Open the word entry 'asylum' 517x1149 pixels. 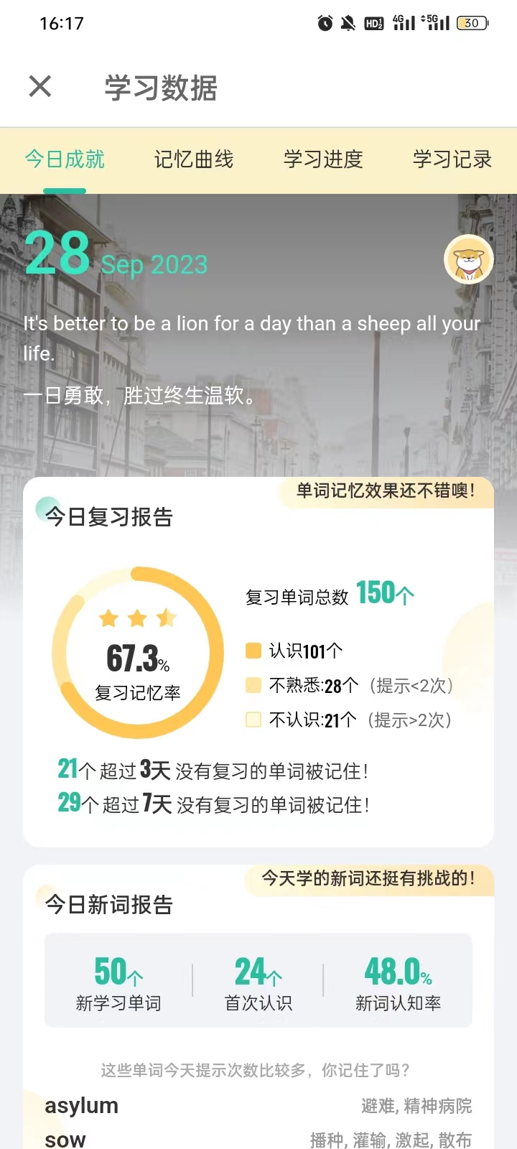click(82, 1106)
